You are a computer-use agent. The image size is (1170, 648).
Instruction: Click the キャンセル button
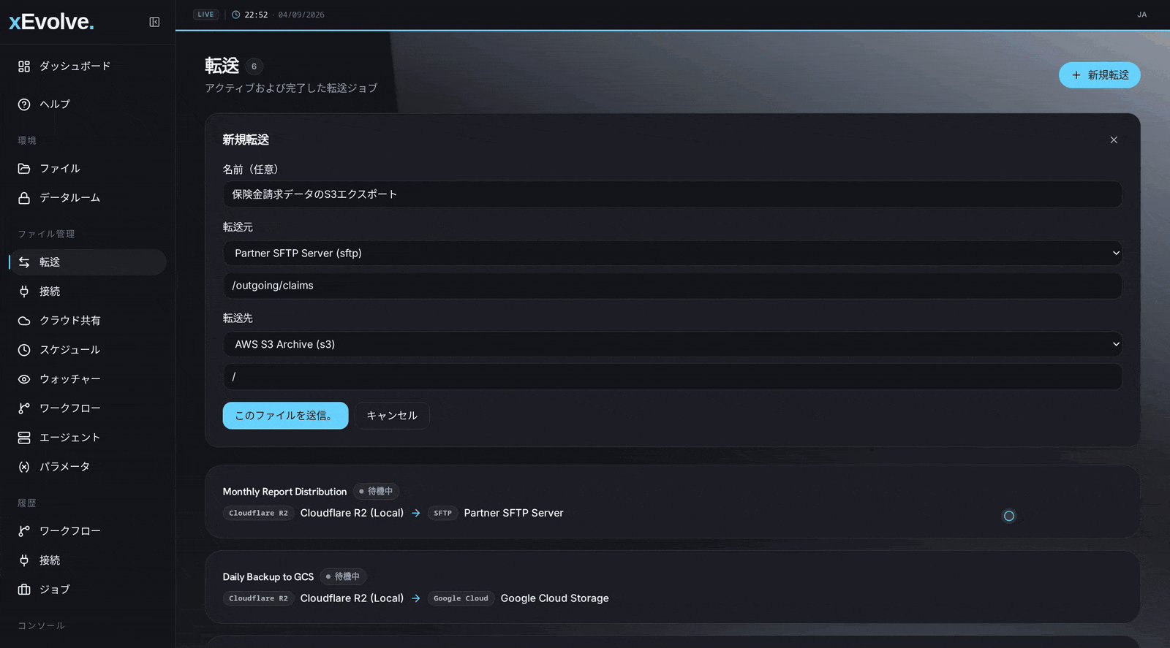click(392, 416)
